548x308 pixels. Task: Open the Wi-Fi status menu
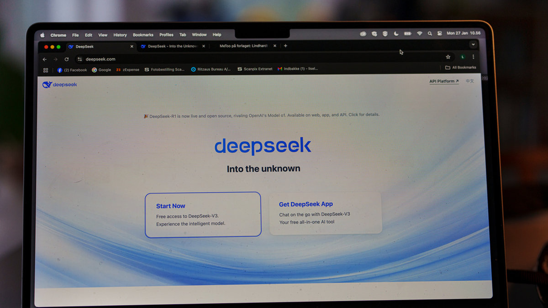(x=419, y=34)
